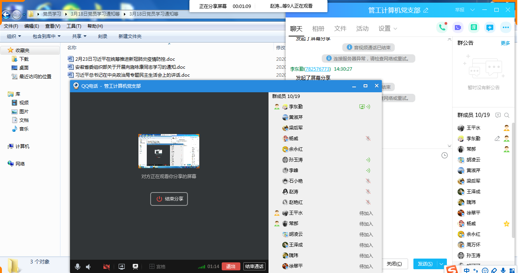Open the Sogou toolbox grid icon
Image resolution: width=518 pixels, height=273 pixels.
[512, 271]
